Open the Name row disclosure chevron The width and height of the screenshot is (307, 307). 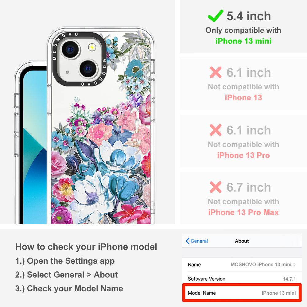tap(294, 265)
